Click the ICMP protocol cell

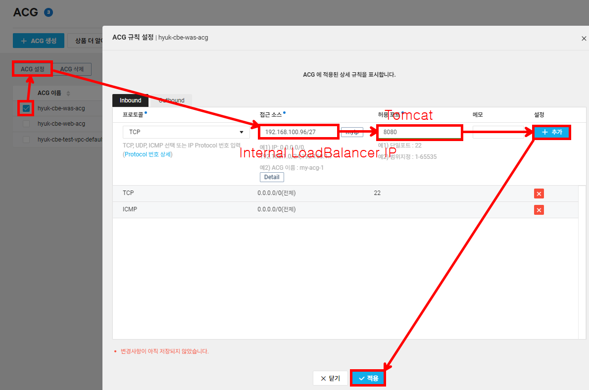click(130, 209)
